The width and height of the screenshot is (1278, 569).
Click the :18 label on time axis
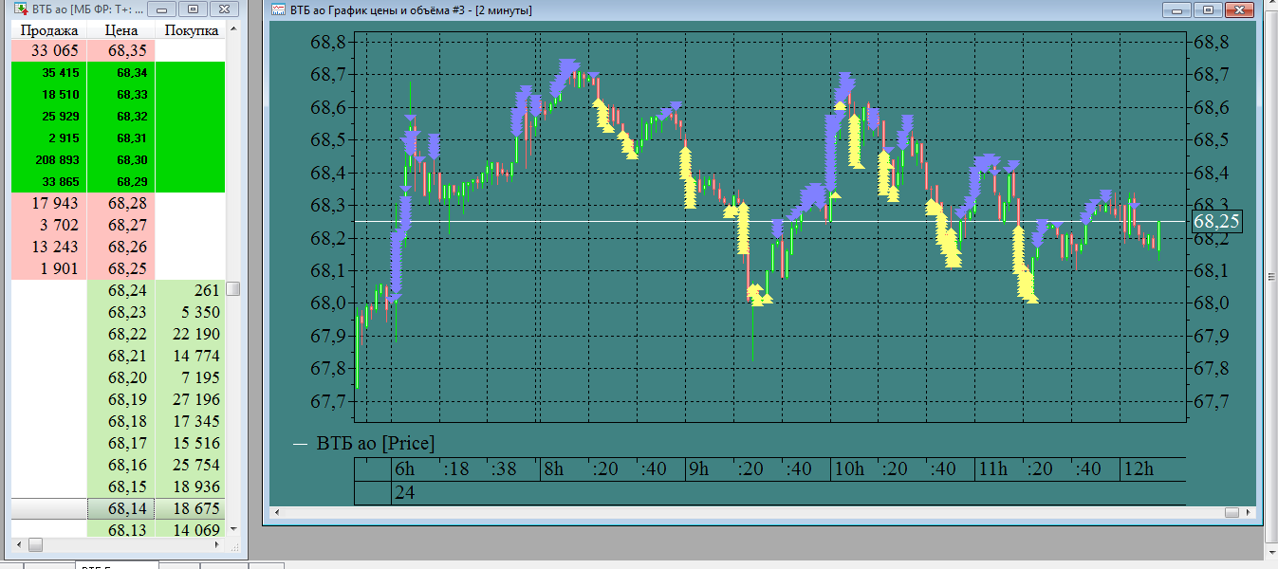point(456,468)
